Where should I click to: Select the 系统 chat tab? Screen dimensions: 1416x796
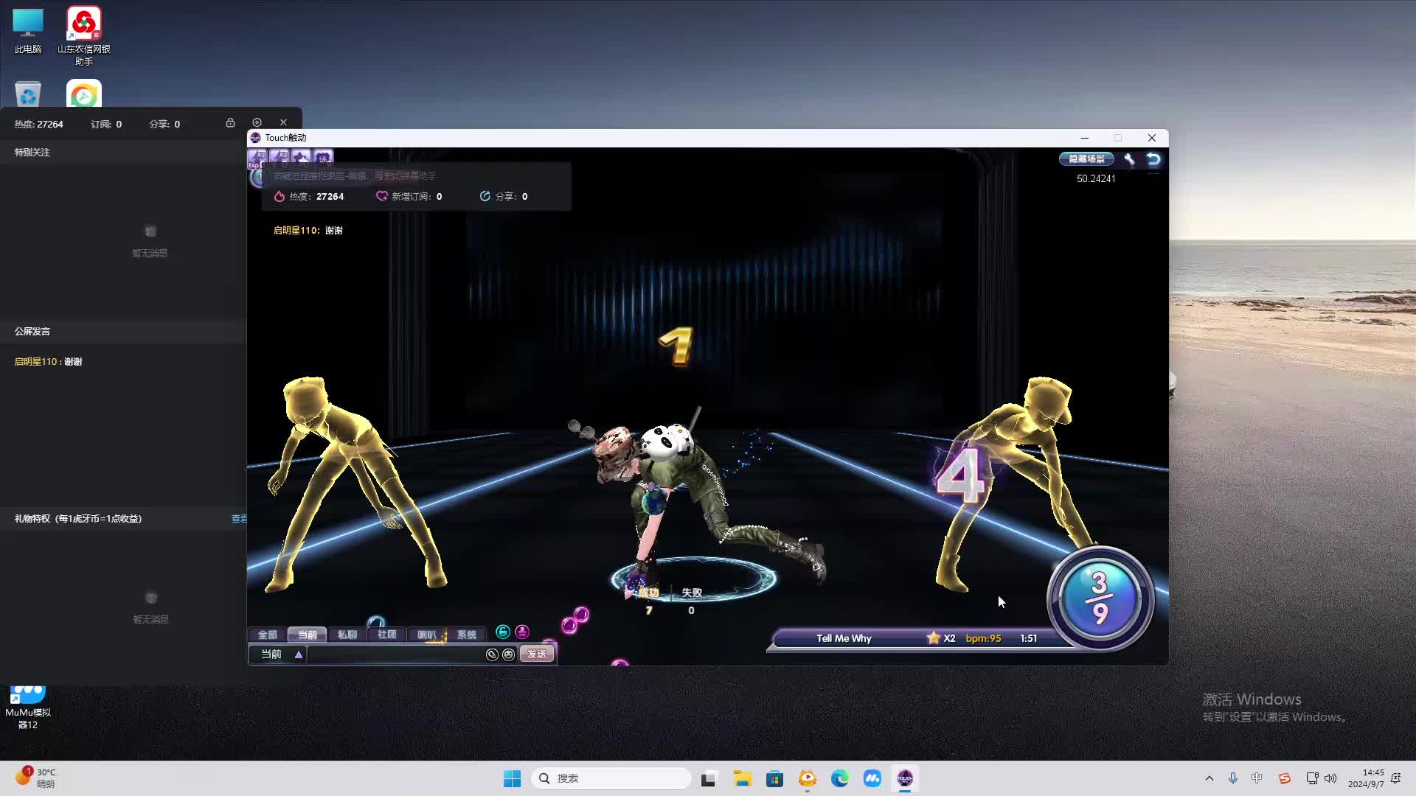[x=466, y=635]
